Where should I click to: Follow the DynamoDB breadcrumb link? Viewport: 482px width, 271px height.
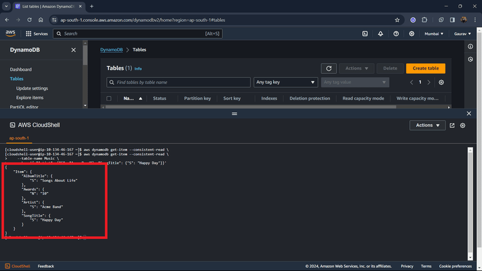(111, 50)
